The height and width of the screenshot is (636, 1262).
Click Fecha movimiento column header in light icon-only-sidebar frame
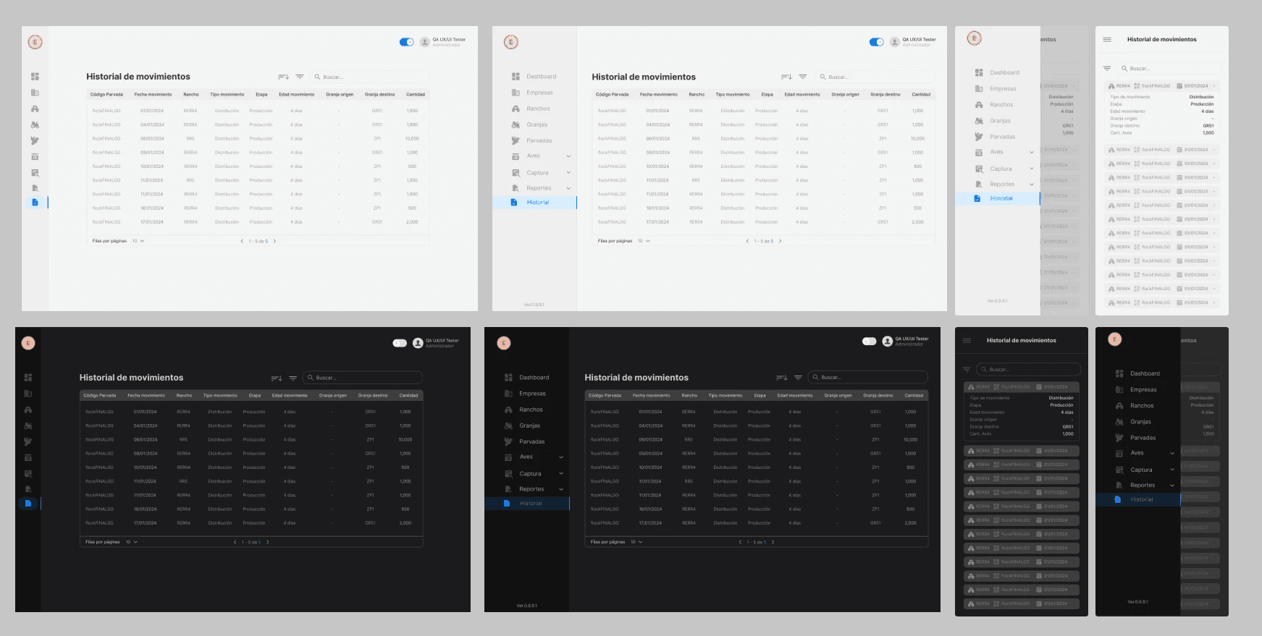click(x=153, y=95)
